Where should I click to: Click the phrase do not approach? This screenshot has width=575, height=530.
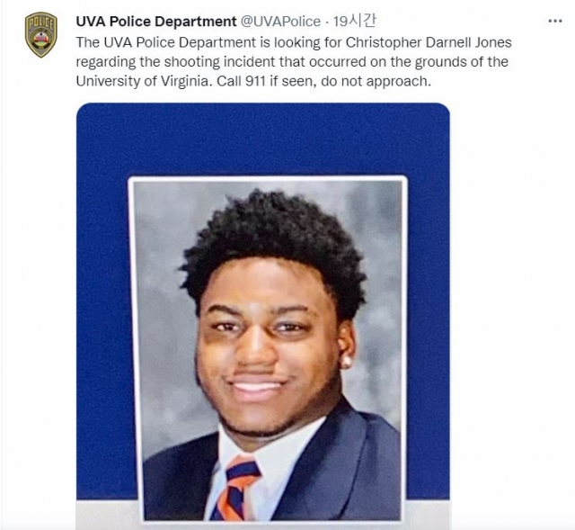click(376, 81)
